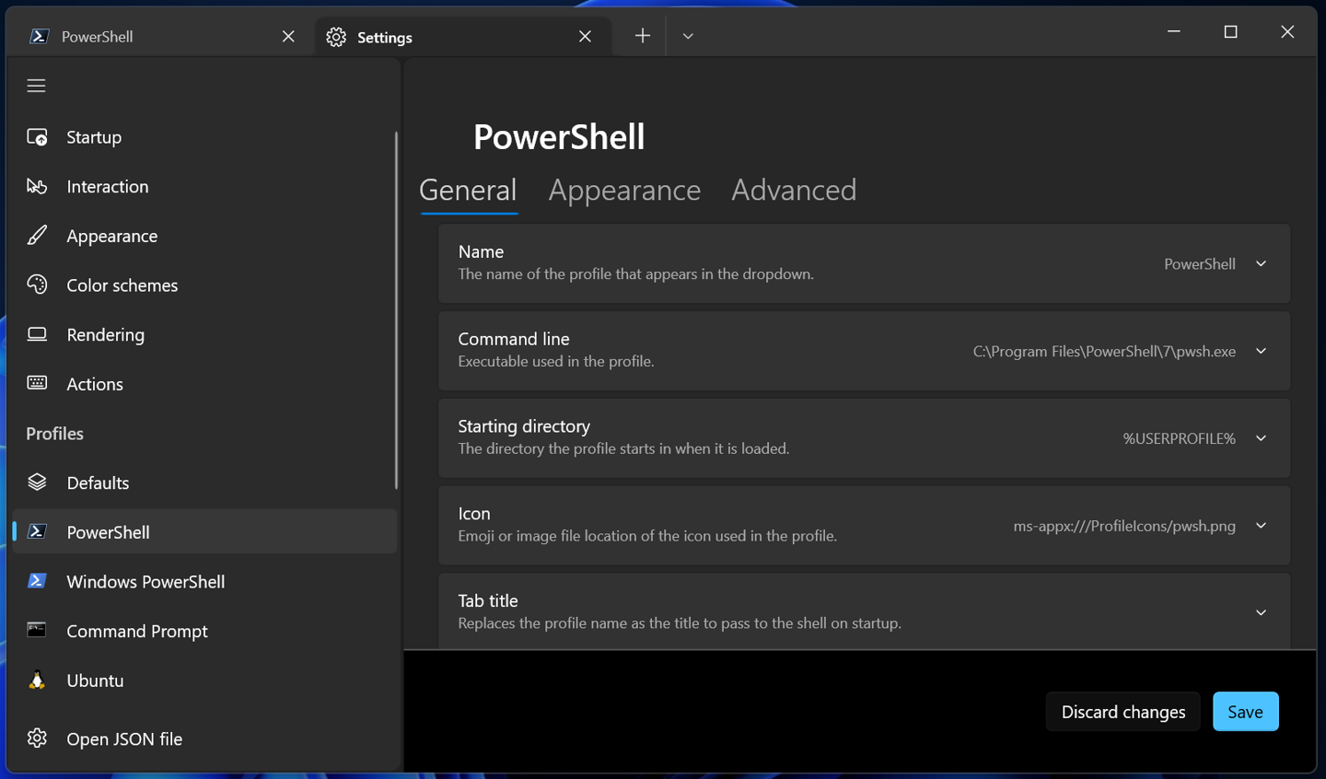Expand the Name setting chevron
The width and height of the screenshot is (1326, 779).
coord(1261,264)
